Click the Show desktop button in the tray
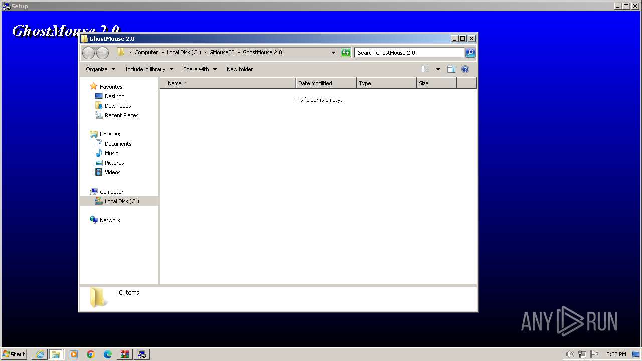Screen dimensions: 642x361 636,354
